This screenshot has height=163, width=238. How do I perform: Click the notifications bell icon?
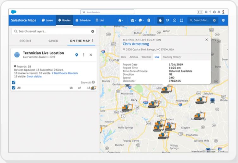point(218,12)
